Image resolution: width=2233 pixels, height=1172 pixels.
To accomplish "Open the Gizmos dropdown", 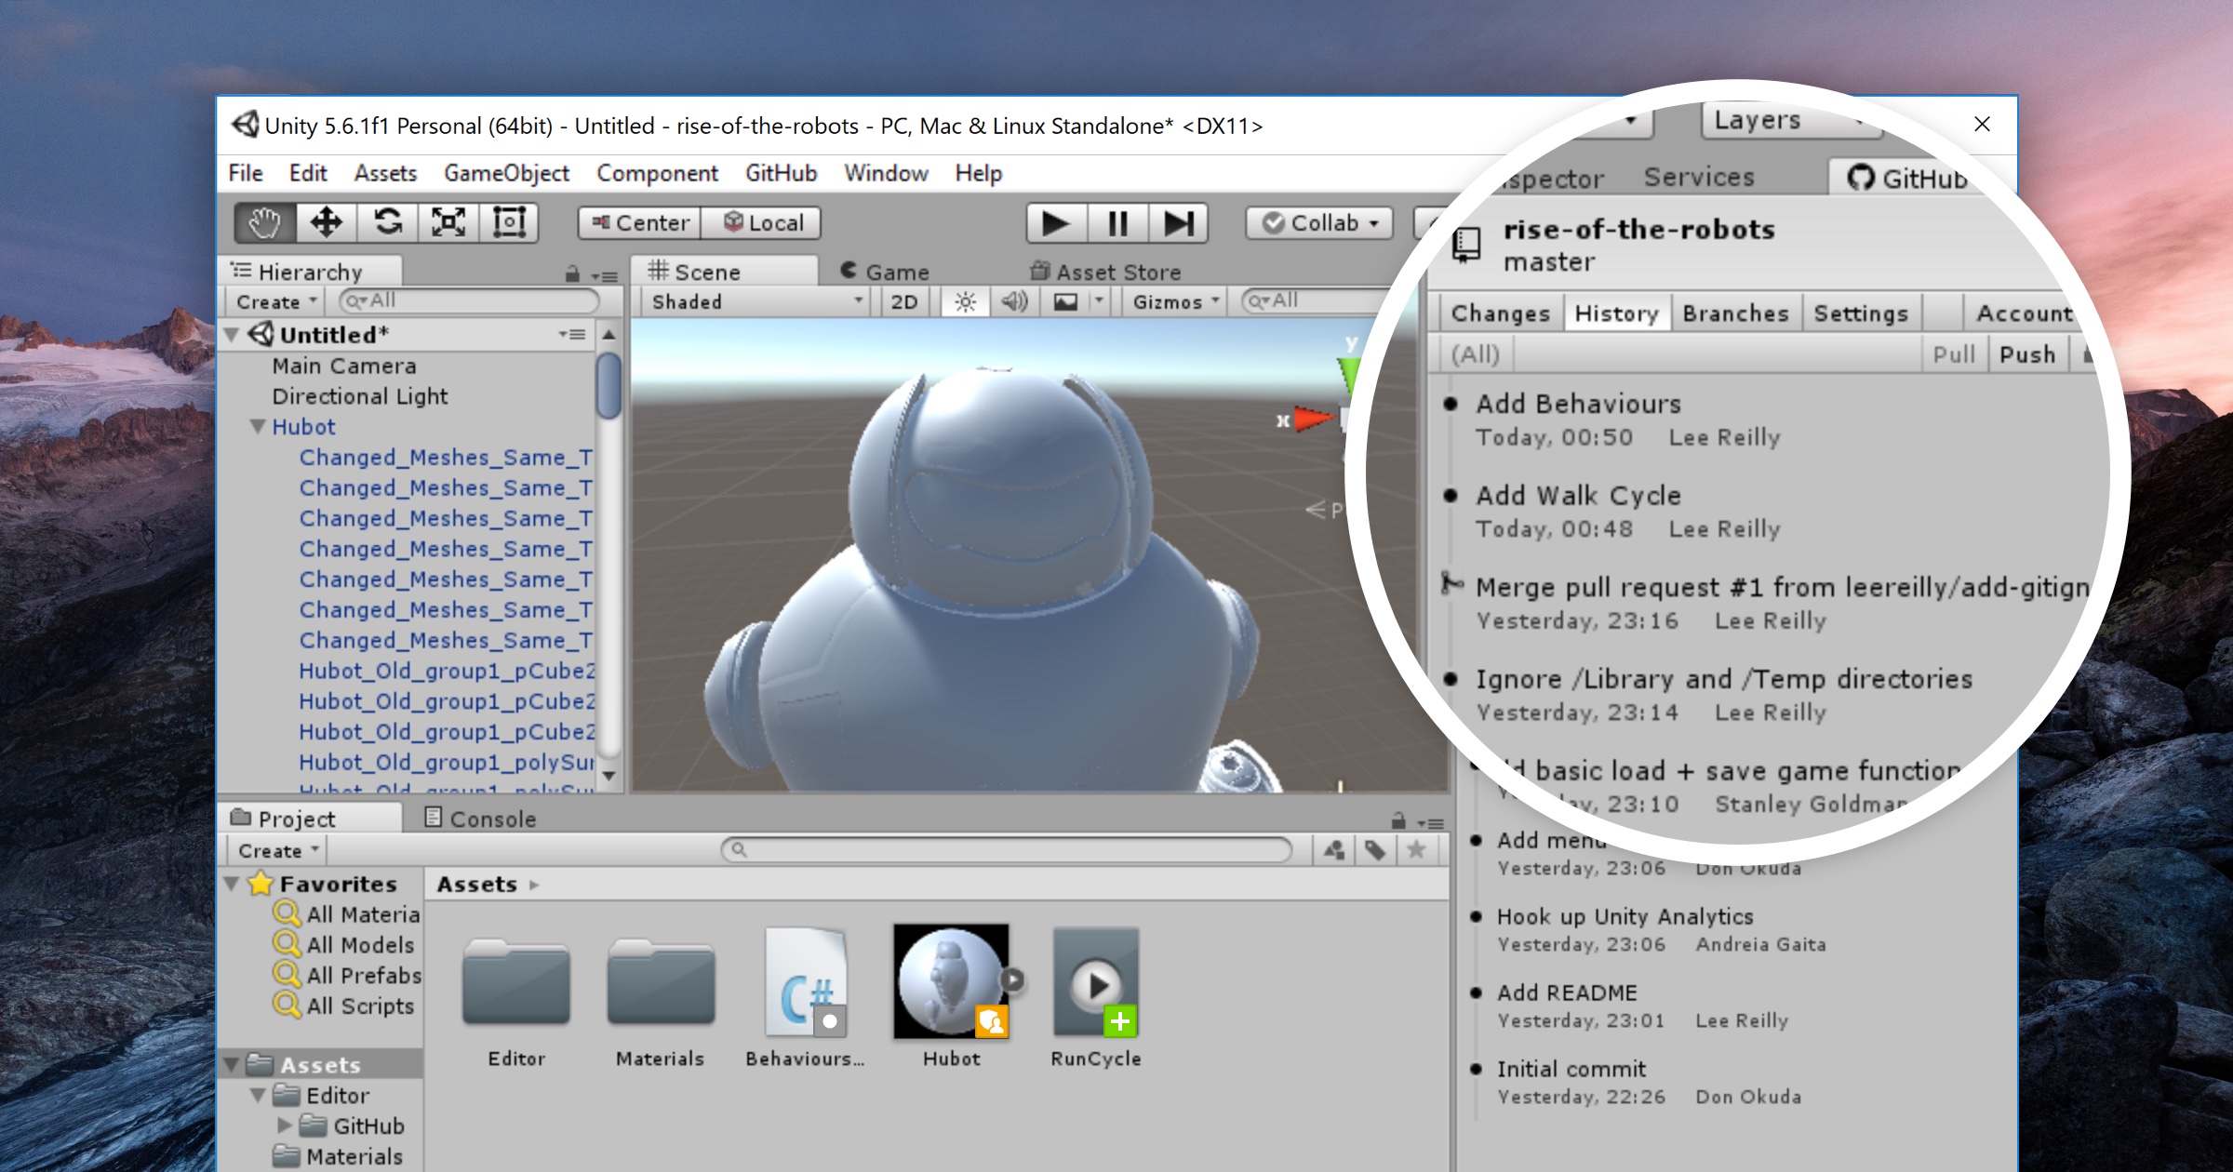I will (x=1174, y=301).
